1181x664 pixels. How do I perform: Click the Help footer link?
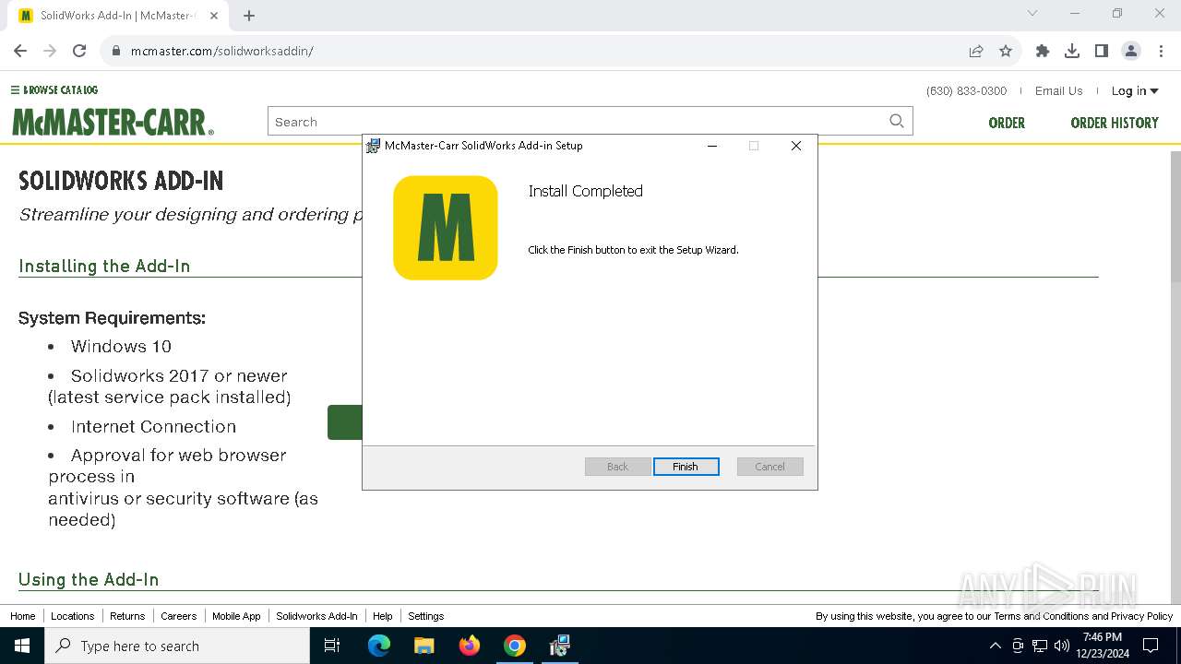point(383,616)
